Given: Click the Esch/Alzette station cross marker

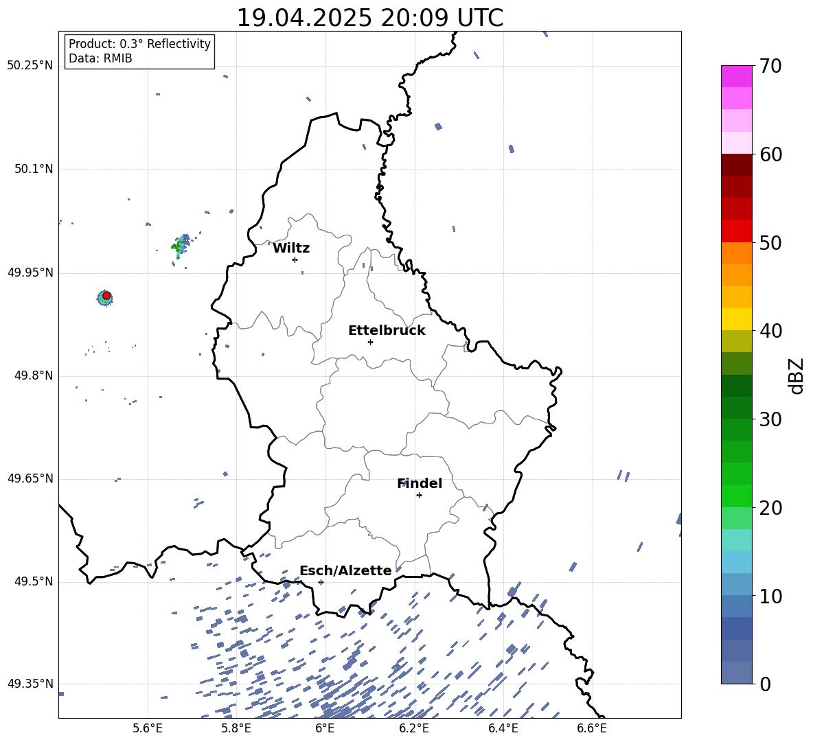Looking at the screenshot, I should tap(321, 582).
